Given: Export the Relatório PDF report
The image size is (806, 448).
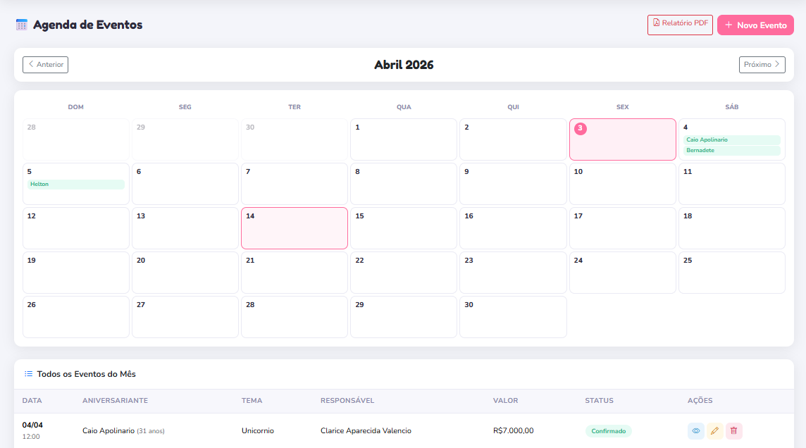Looking at the screenshot, I should click(680, 23).
